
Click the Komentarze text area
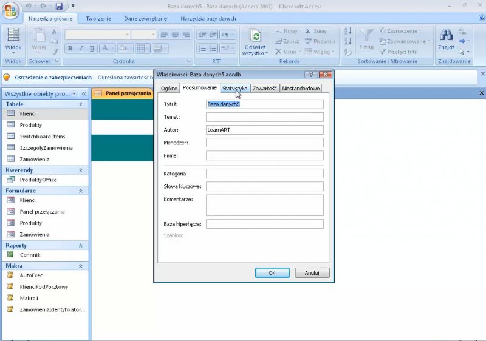[264, 205]
